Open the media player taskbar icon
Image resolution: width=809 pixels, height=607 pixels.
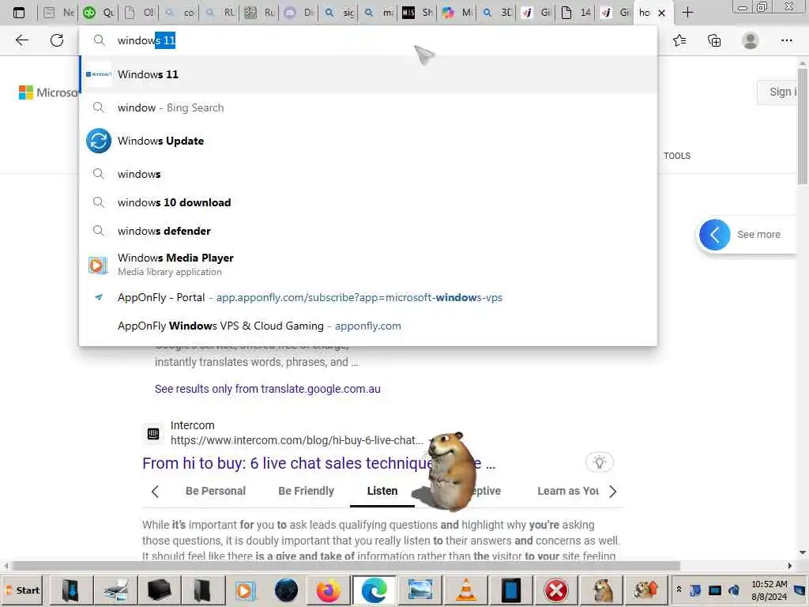(246, 590)
